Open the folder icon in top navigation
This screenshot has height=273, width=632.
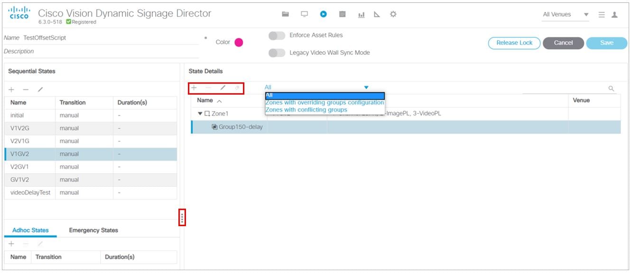(x=285, y=14)
